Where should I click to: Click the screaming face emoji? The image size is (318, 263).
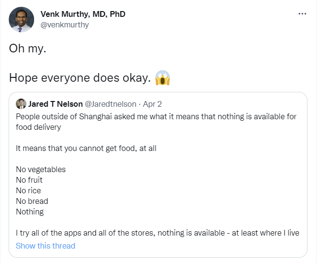point(163,77)
